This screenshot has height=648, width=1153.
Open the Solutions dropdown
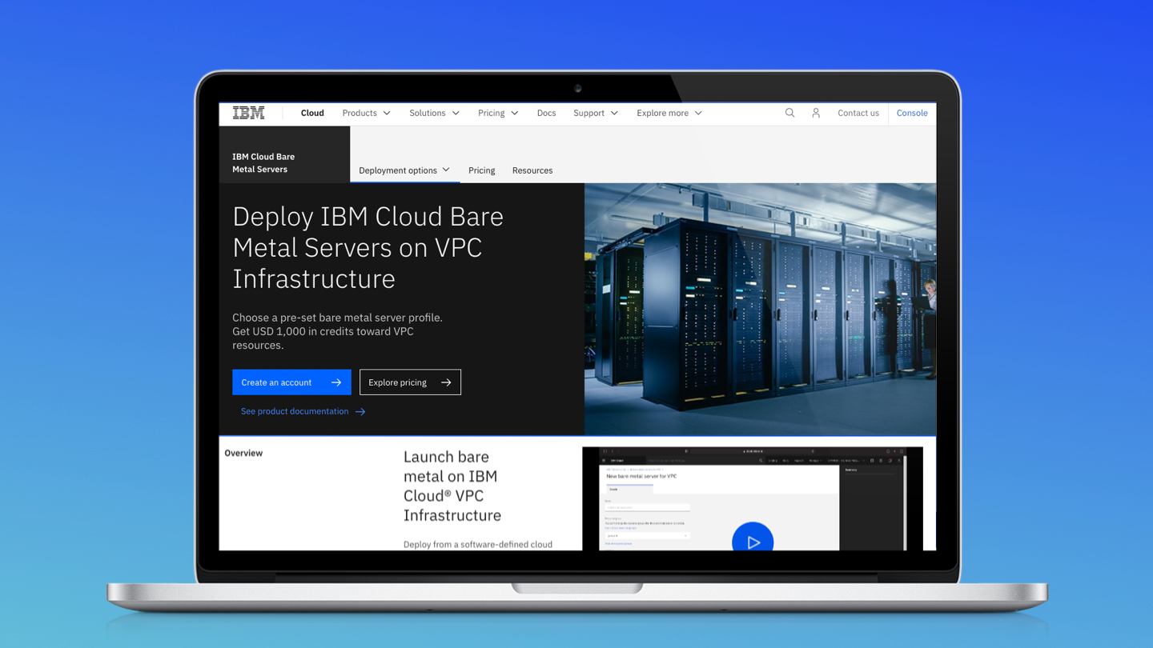tap(433, 113)
